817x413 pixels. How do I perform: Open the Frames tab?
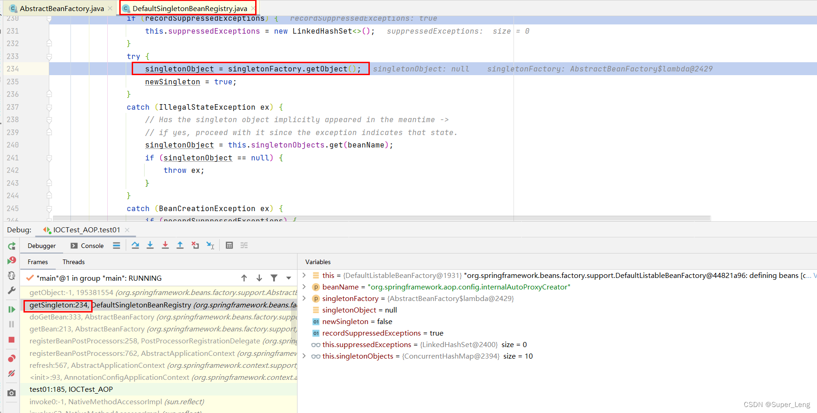point(38,262)
